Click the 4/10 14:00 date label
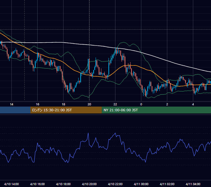Image resolution: width=211 pixels, height=187 pixels. pos(11,184)
